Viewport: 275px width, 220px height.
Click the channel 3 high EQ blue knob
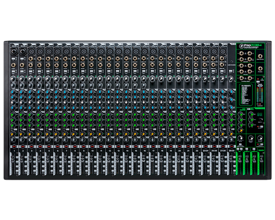click(31, 92)
